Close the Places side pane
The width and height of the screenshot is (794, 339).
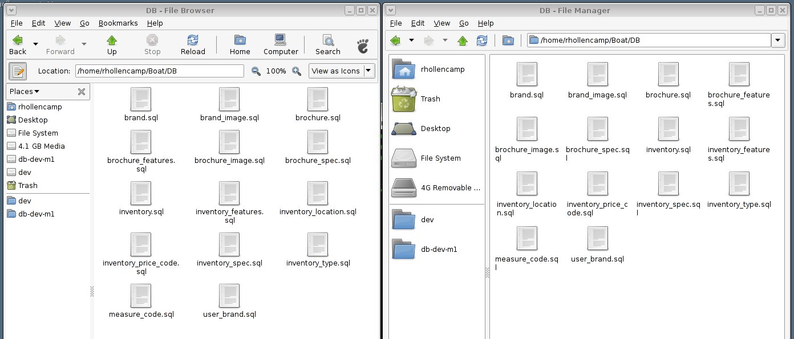coord(82,92)
